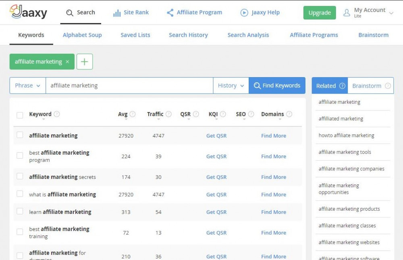Toggle the select-all checkbox in table header

20,115
